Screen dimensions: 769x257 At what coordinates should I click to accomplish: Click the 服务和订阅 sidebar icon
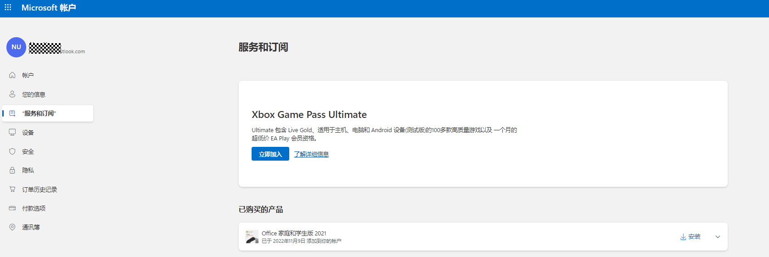point(12,113)
